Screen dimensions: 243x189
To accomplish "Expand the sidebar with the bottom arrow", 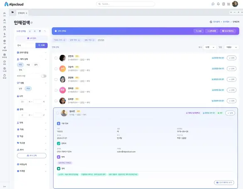I will pos(4,187).
